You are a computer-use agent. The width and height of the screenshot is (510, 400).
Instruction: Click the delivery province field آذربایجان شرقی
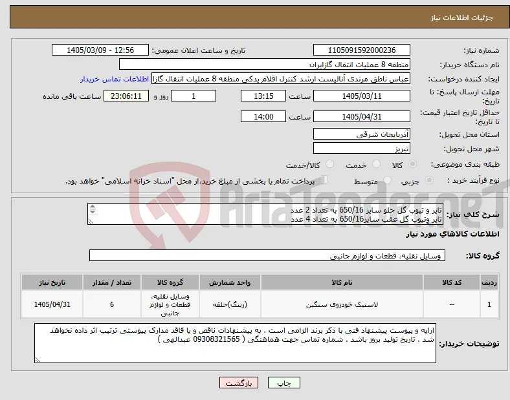[362, 134]
